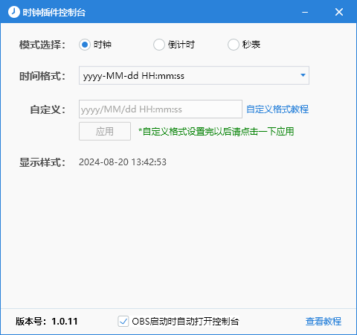357x335 pixels.
Task: Minimize the 时钟插件控制台 window
Action: [x=305, y=12]
